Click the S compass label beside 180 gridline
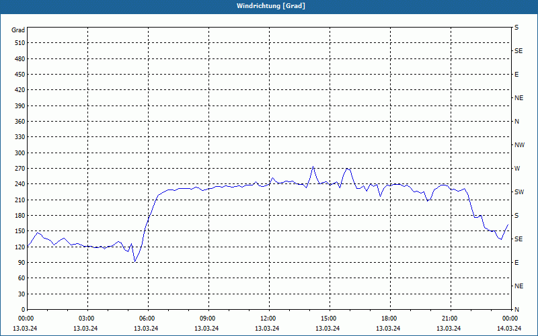 [x=516, y=216]
